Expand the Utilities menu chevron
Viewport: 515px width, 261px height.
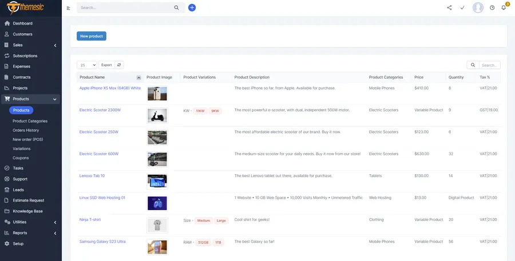coord(55,222)
